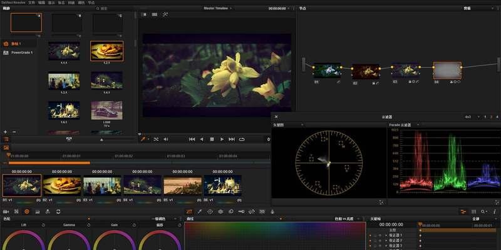Select timeline clip 05

183,186
